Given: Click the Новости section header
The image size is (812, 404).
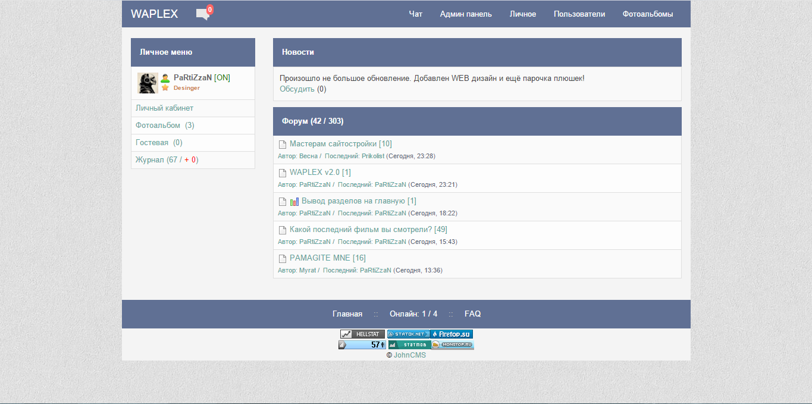Looking at the screenshot, I should tap(477, 52).
